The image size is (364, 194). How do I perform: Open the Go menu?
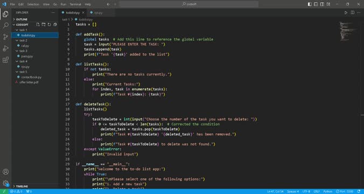coord(55,4)
